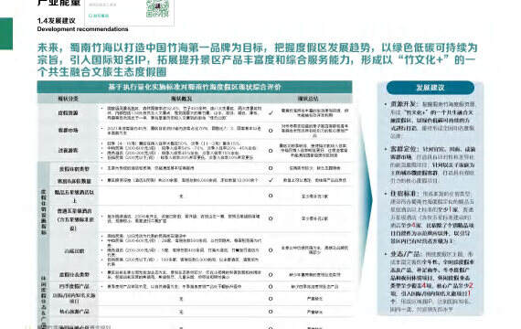Click the red number 4 in 业态/产品 paragraph
The width and height of the screenshot is (521, 329).
(x=423, y=285)
